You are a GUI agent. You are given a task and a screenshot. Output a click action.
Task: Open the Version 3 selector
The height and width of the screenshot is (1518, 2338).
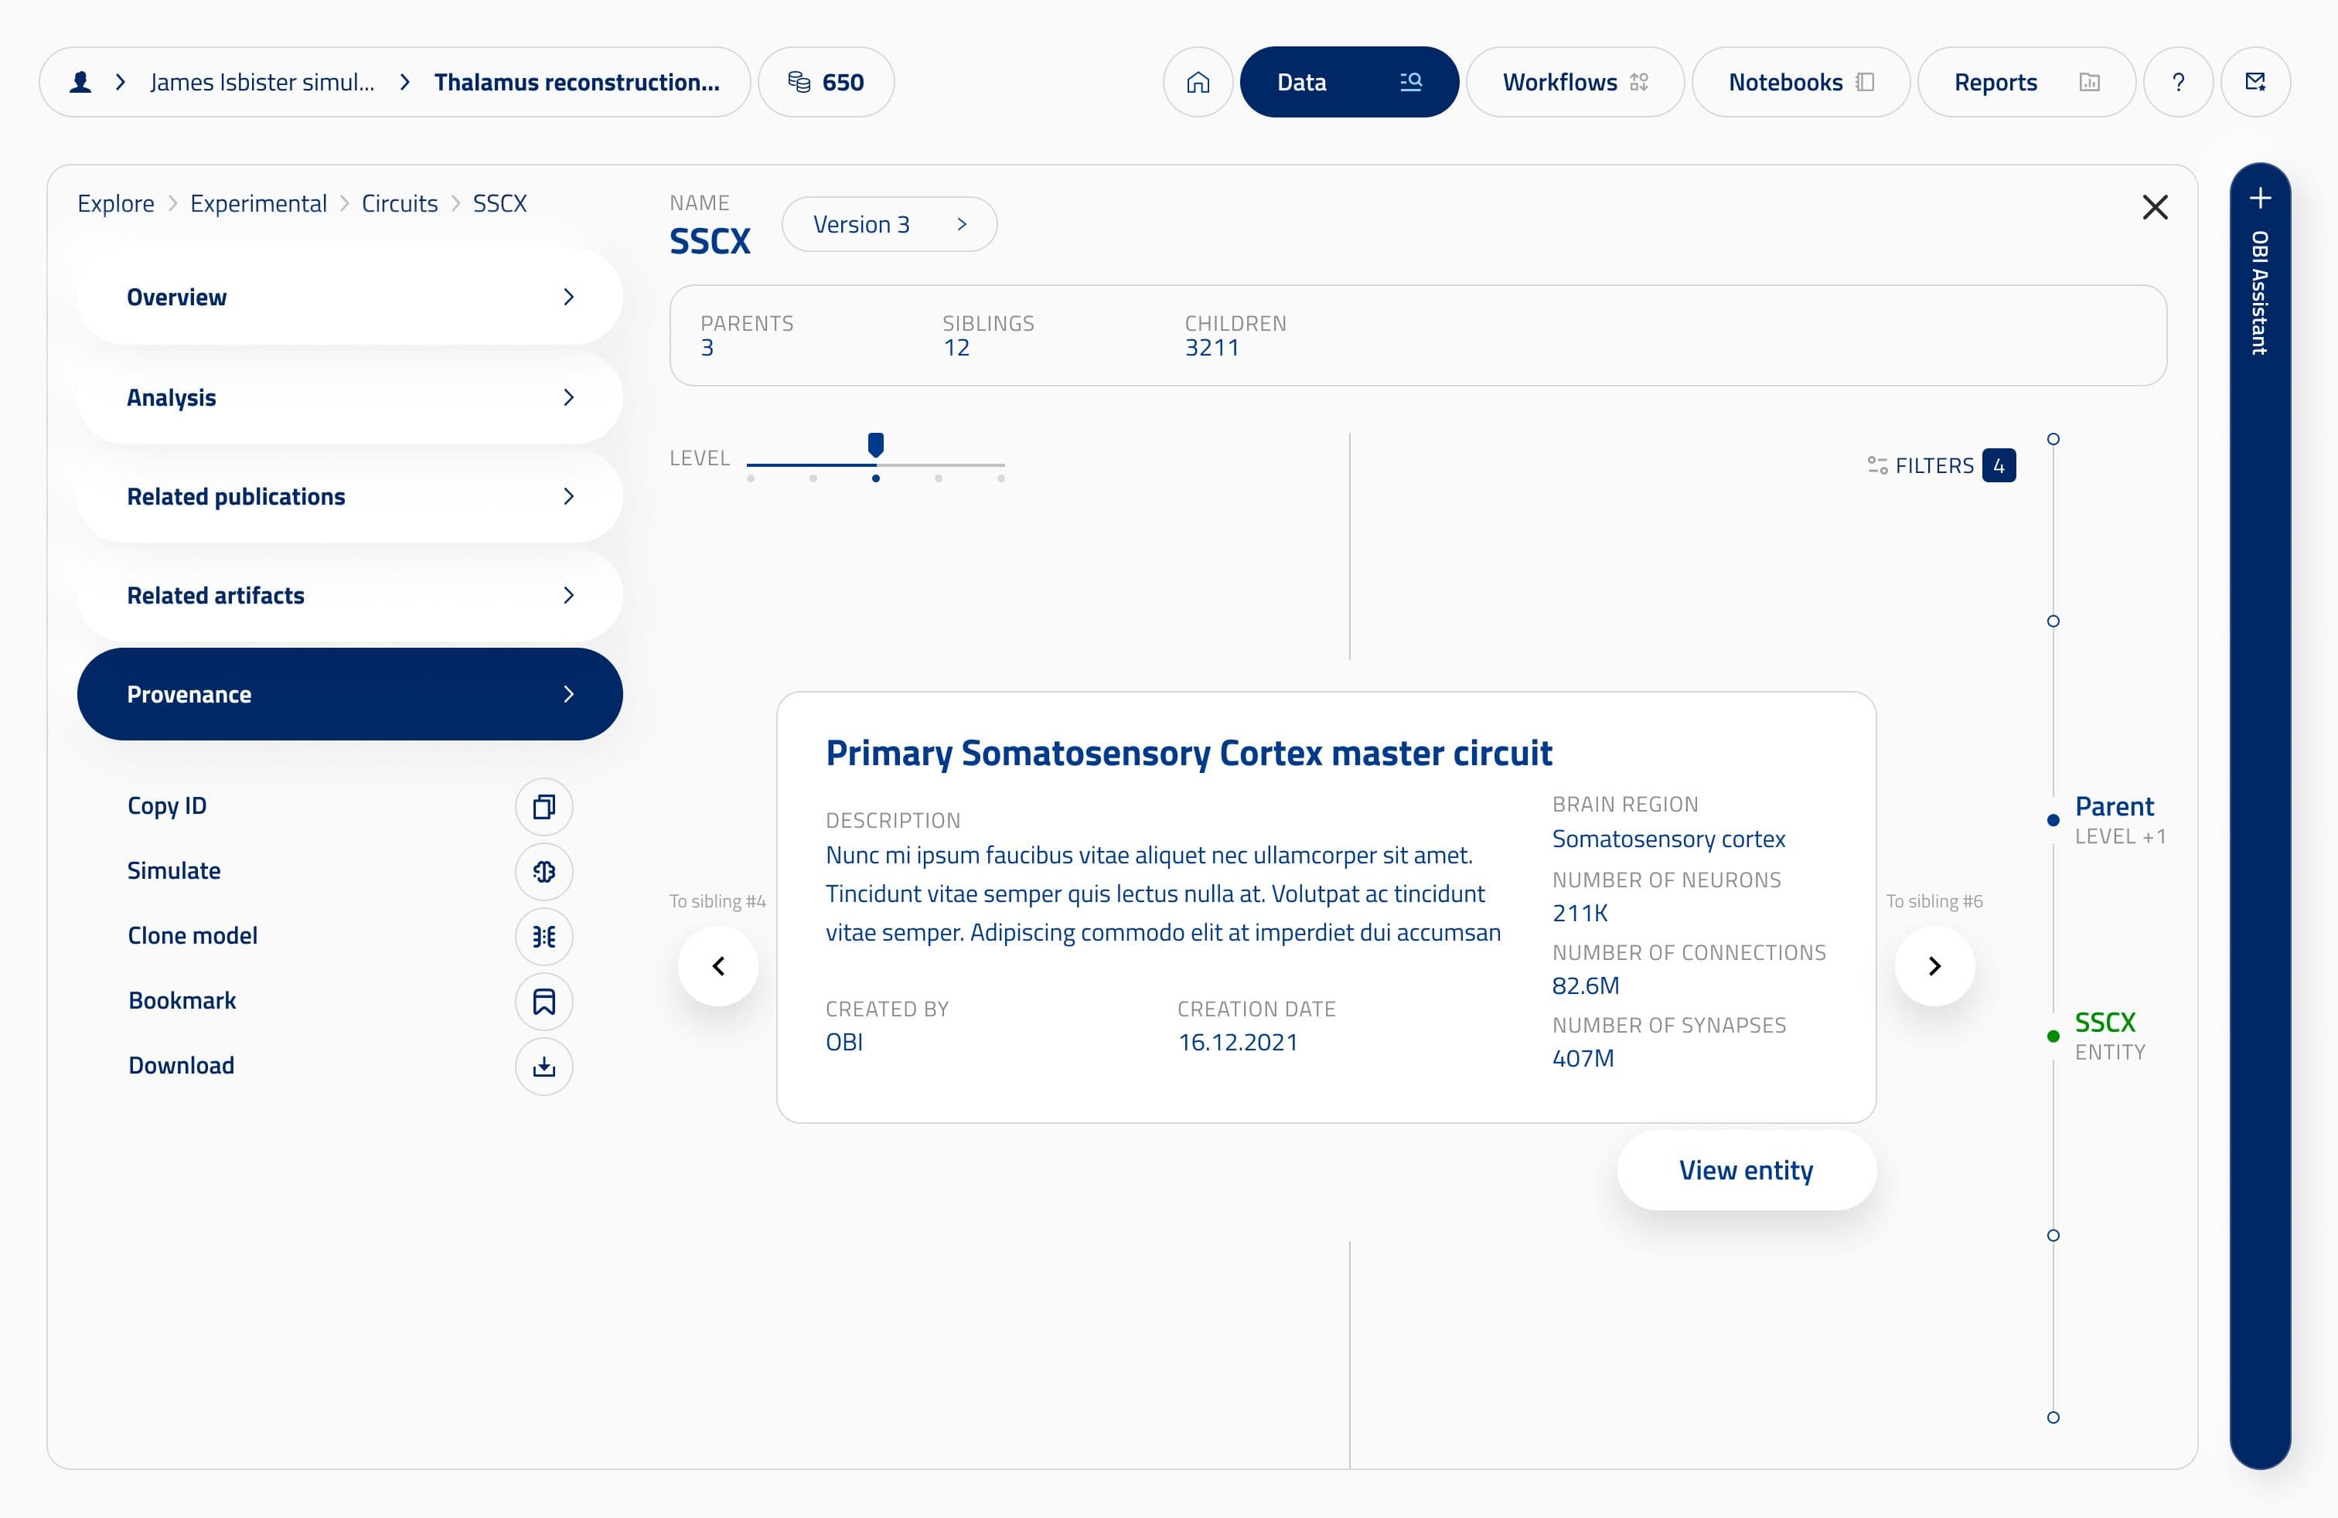pos(889,225)
